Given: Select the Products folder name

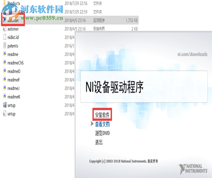Looking at the screenshot, I should 14,3.
